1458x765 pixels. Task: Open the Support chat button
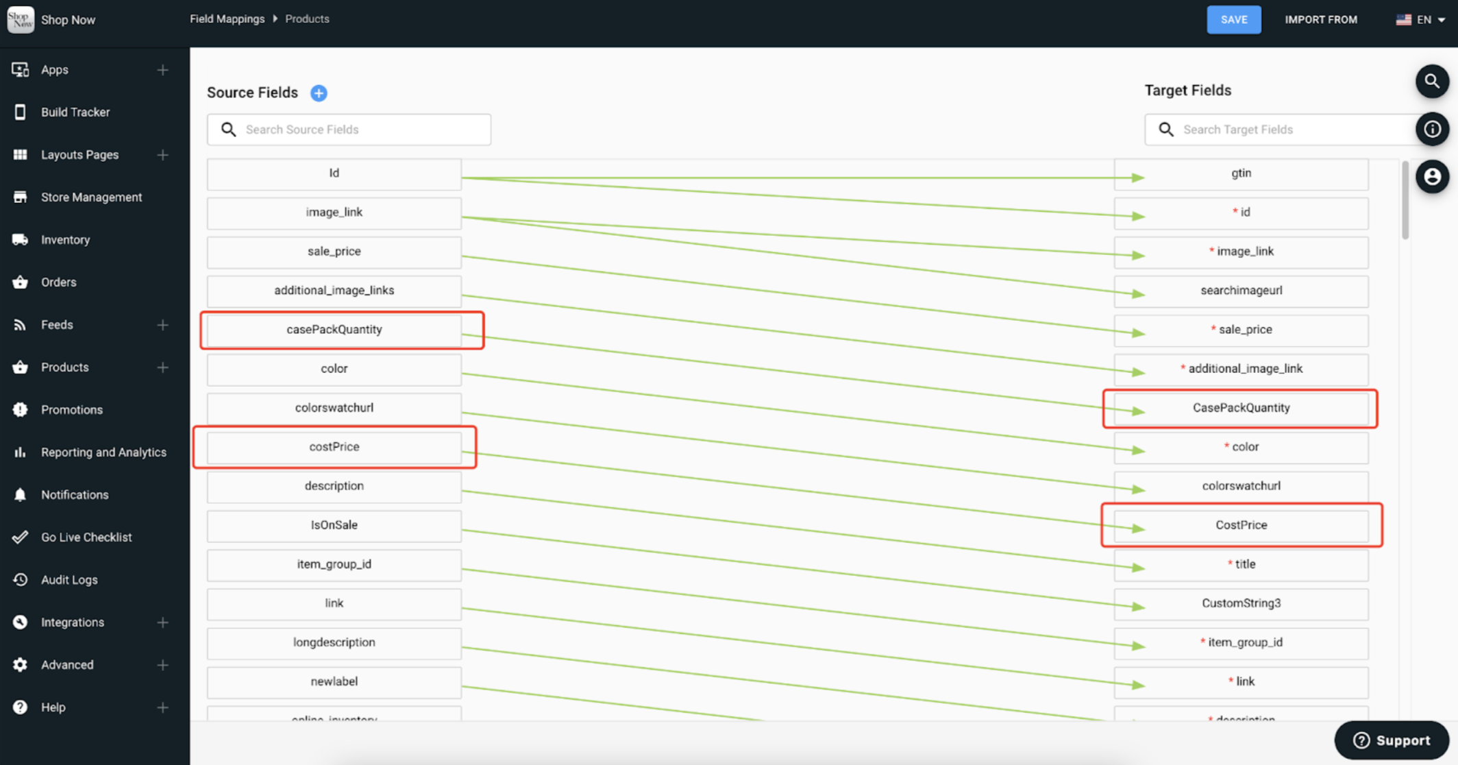[x=1392, y=740]
